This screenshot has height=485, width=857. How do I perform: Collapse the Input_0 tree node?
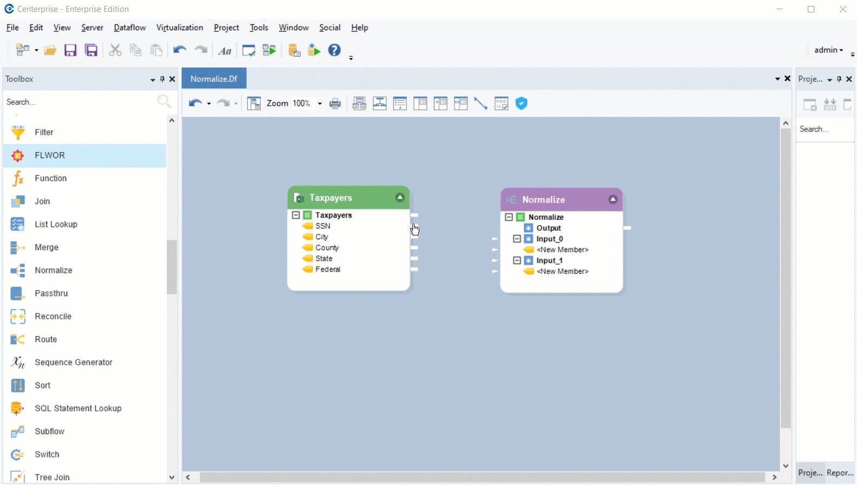coord(517,239)
